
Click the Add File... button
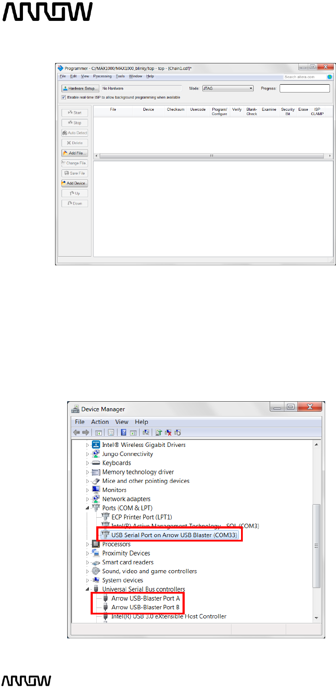(75, 153)
